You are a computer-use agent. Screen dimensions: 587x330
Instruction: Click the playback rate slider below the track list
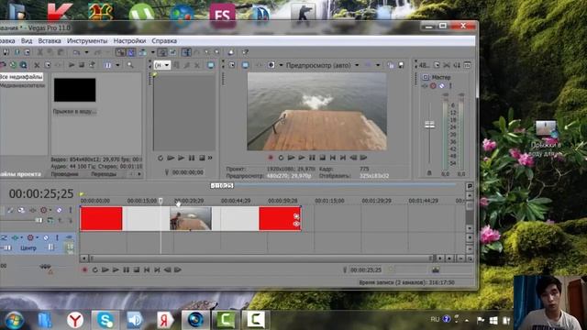(45, 267)
